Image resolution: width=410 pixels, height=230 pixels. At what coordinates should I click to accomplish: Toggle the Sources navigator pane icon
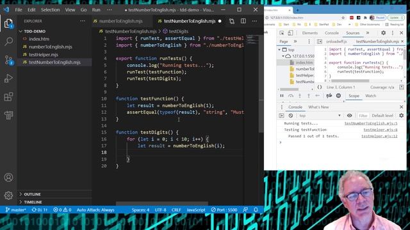tap(320, 42)
